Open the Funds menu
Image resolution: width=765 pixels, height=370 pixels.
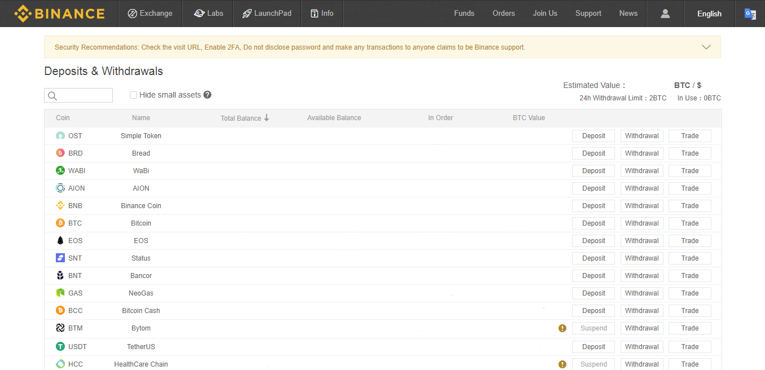tap(464, 14)
